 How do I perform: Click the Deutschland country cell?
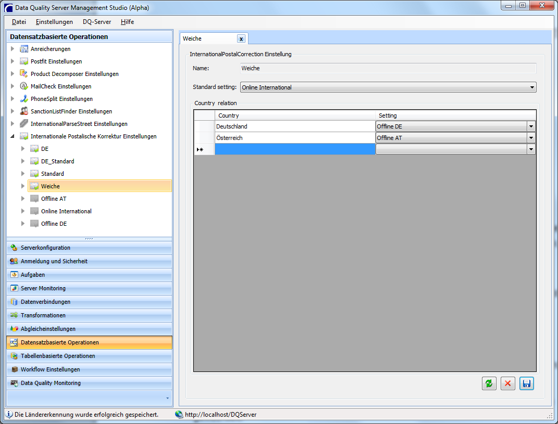pos(295,126)
